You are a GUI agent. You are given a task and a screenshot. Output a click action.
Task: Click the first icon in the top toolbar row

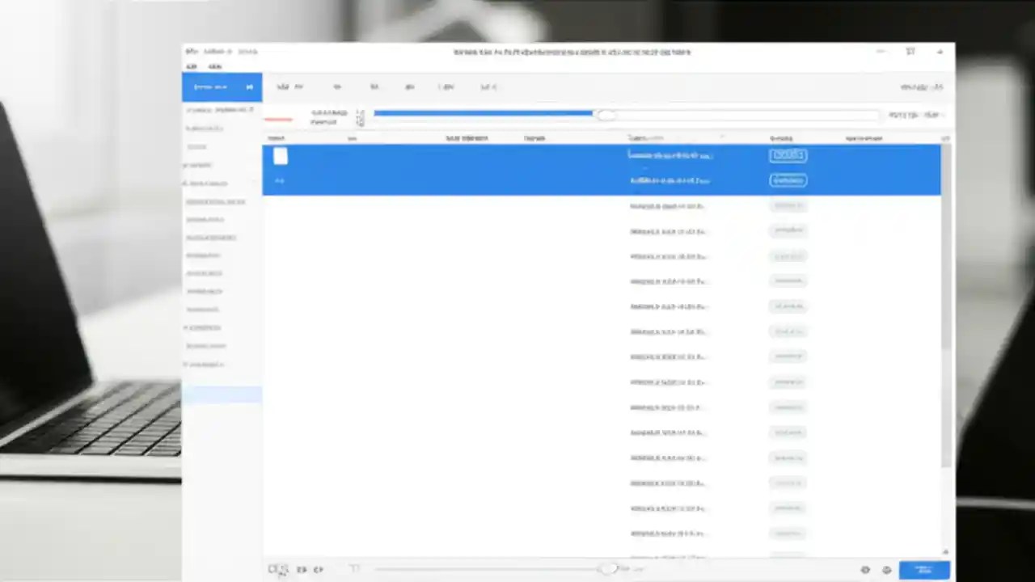coord(283,86)
